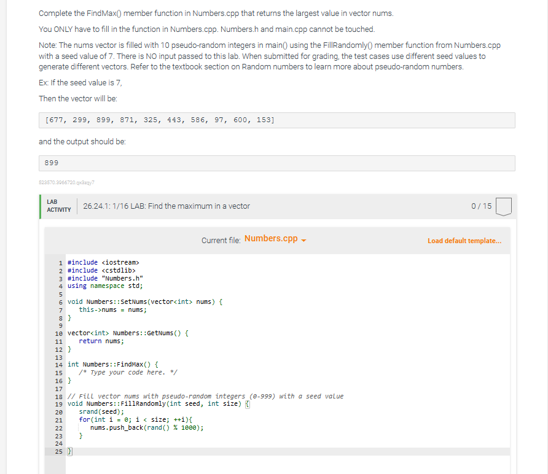Click the green LAB ACTIVITY badge
The image size is (548, 474).
pyautogui.click(x=58, y=206)
